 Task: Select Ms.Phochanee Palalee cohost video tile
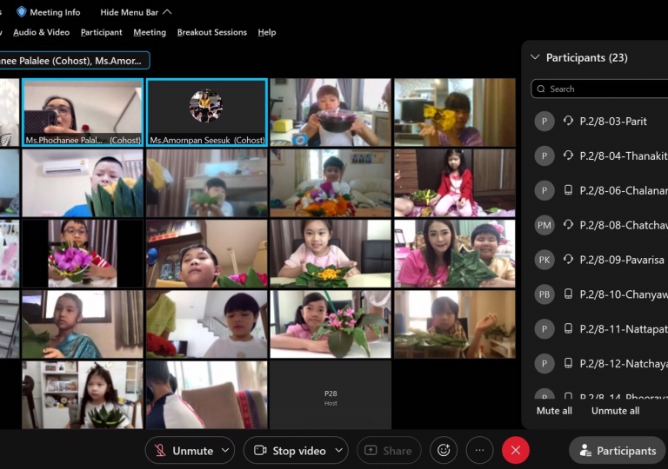click(83, 112)
